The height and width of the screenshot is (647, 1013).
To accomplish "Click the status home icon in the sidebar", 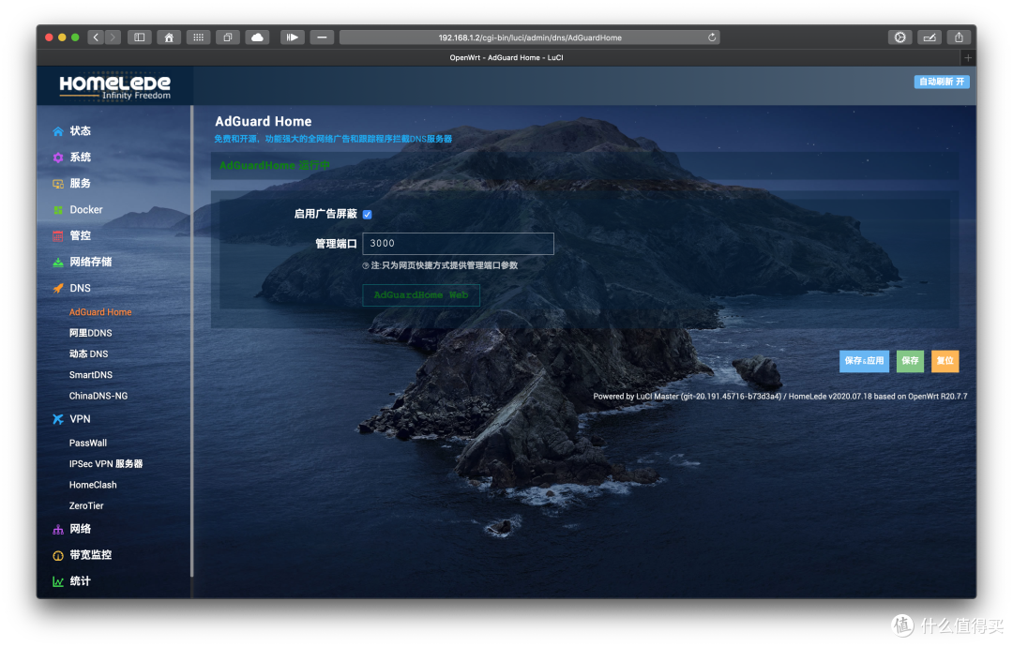I will 58,131.
